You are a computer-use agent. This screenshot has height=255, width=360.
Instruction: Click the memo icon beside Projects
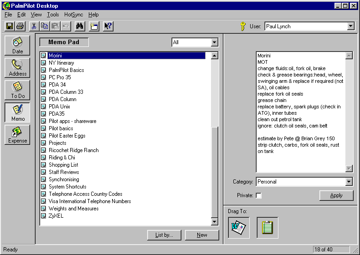(43, 143)
